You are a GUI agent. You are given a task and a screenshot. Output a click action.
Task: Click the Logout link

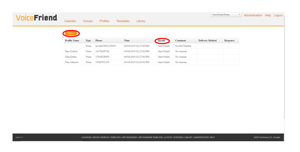278,15
